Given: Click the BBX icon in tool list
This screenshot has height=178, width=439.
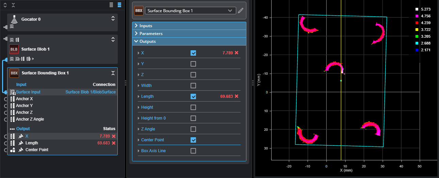Looking at the screenshot, I should pyautogui.click(x=14, y=73).
